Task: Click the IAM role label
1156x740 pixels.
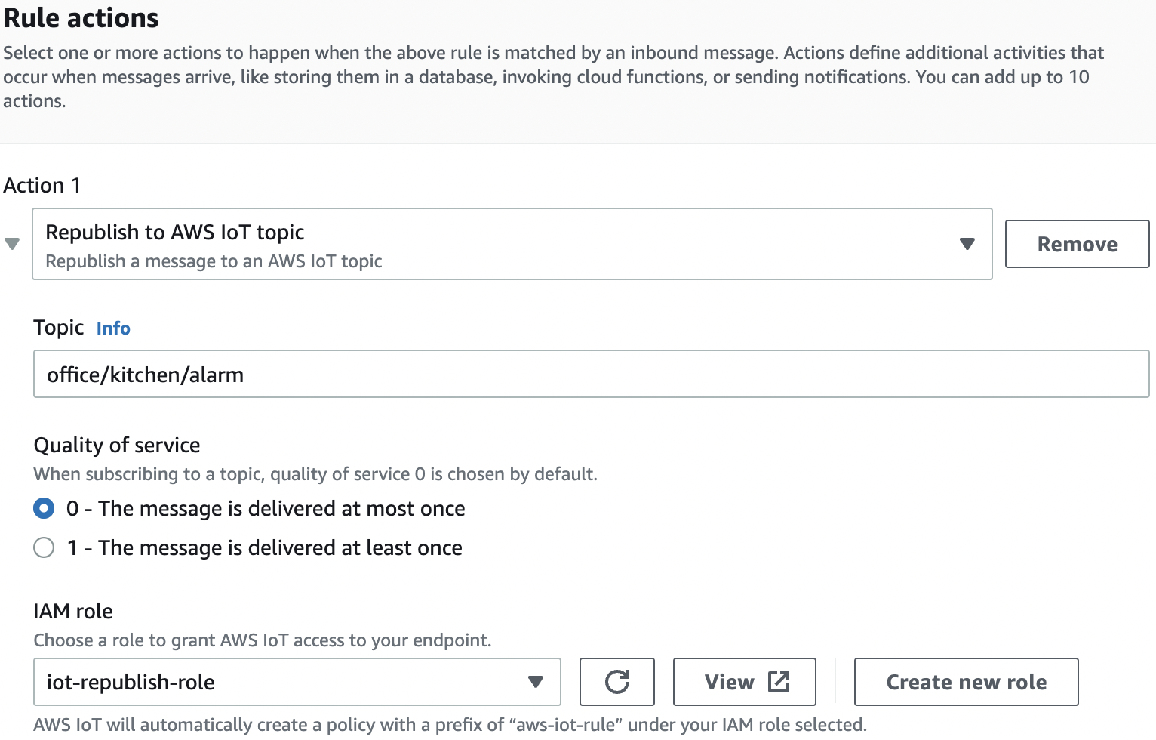Action: pyautogui.click(x=73, y=611)
